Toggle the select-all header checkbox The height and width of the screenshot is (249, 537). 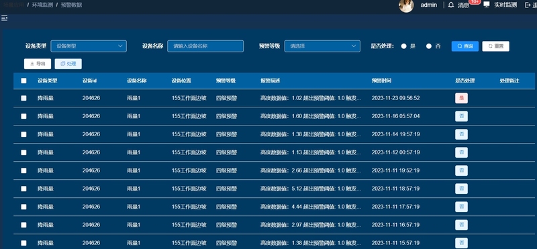(23, 81)
